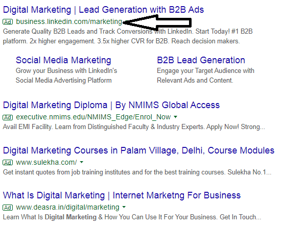Expand the dropdown arrow after www.deasra.in URL
Image resolution: width=282 pixels, height=229 pixels.
click(x=124, y=207)
